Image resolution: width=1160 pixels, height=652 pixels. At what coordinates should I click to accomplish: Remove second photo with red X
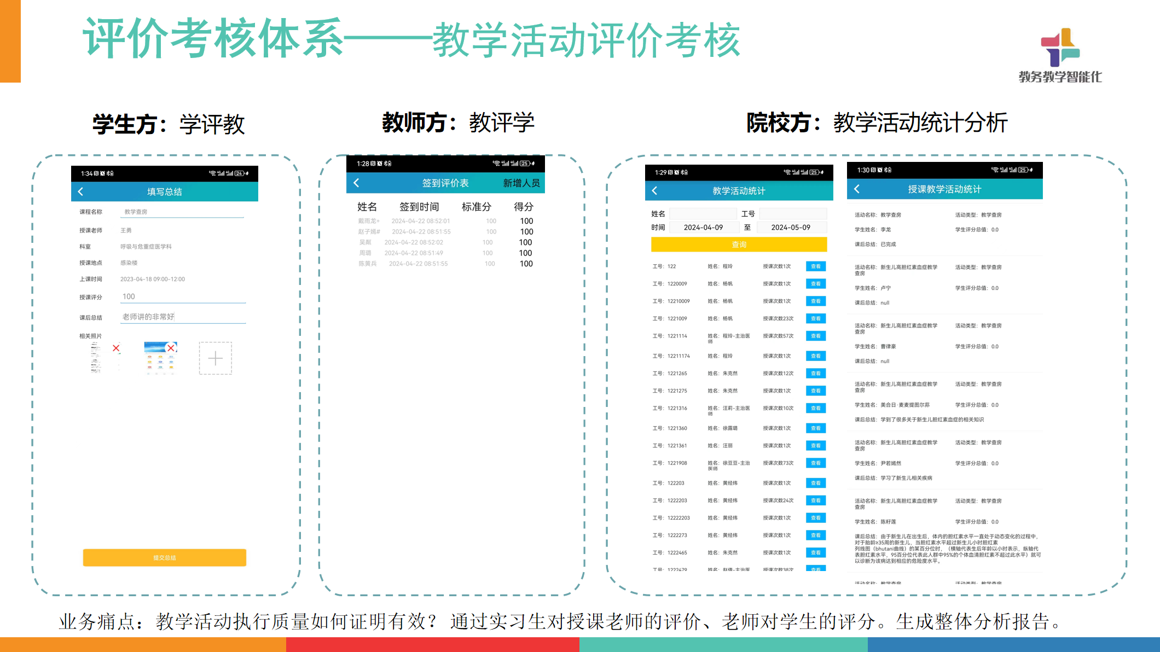tap(171, 348)
